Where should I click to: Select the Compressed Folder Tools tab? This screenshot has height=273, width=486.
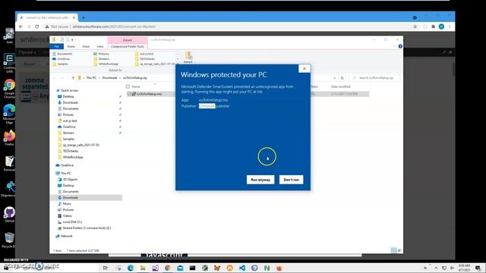coord(128,46)
